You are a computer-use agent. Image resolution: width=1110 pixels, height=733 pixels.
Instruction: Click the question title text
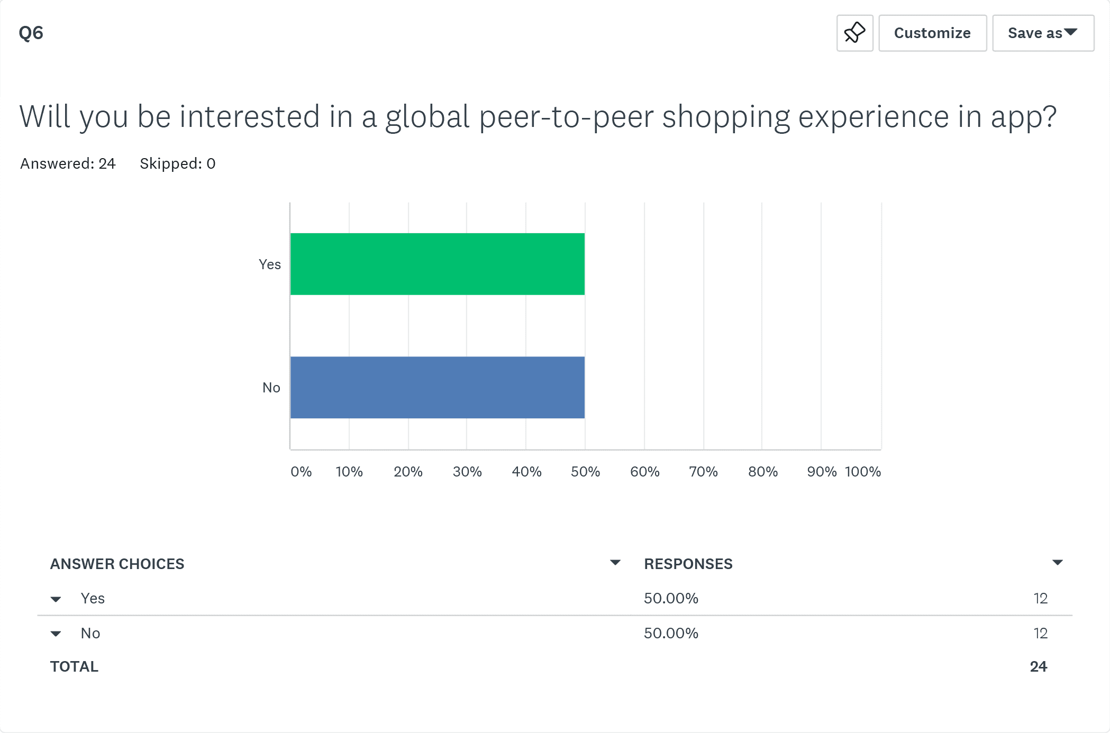[538, 117]
